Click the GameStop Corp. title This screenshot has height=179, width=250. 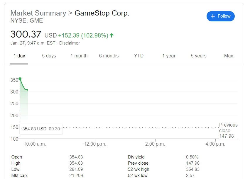pos(102,13)
